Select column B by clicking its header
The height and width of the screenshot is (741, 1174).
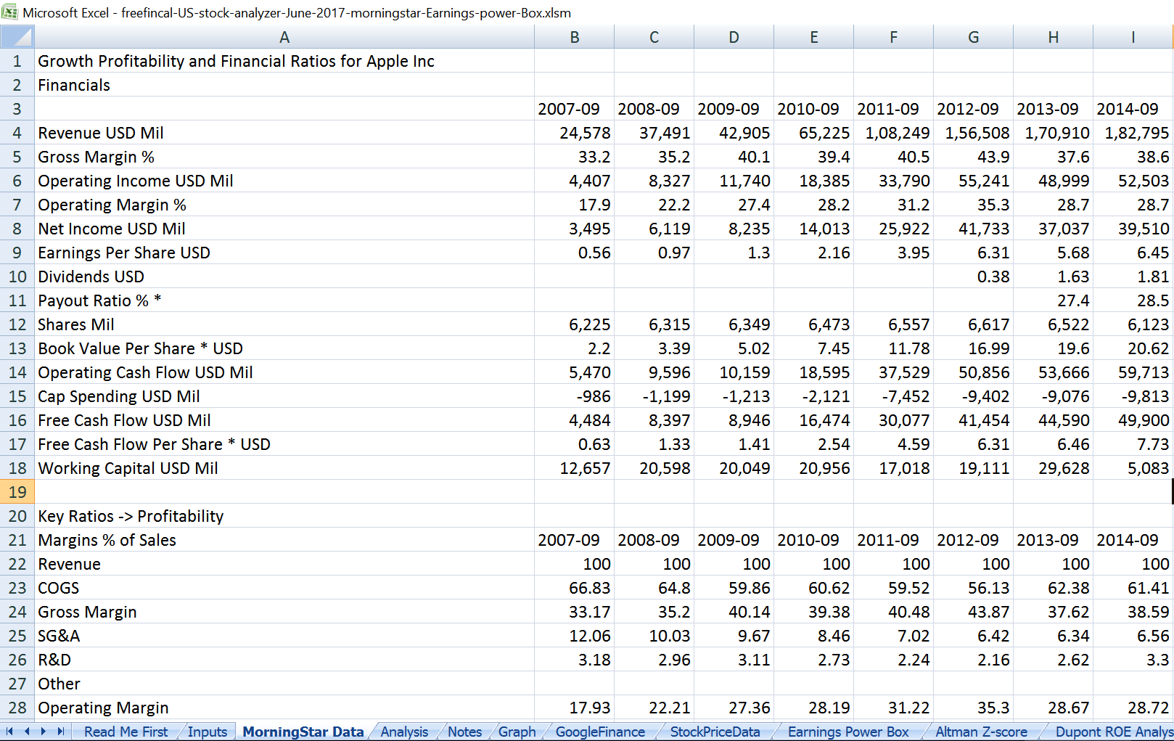click(x=574, y=37)
